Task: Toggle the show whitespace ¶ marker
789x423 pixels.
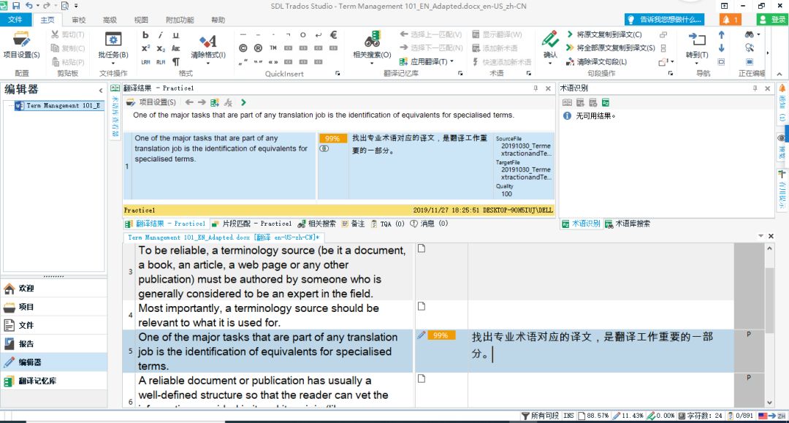Action: pos(175,62)
